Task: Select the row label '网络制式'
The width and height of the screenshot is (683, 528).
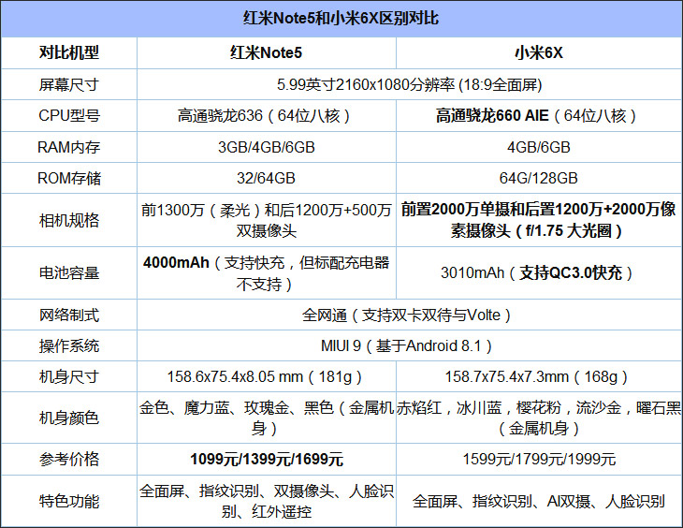Action: (x=69, y=315)
